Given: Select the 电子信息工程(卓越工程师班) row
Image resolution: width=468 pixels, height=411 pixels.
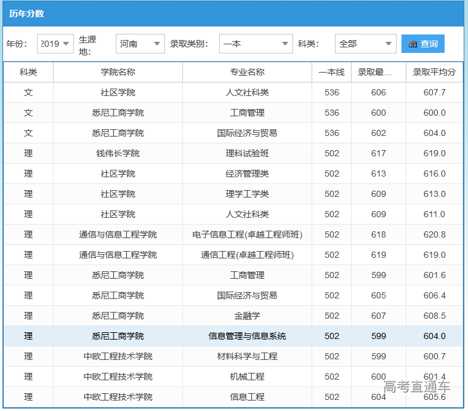Looking at the screenshot, I should click(x=247, y=234).
